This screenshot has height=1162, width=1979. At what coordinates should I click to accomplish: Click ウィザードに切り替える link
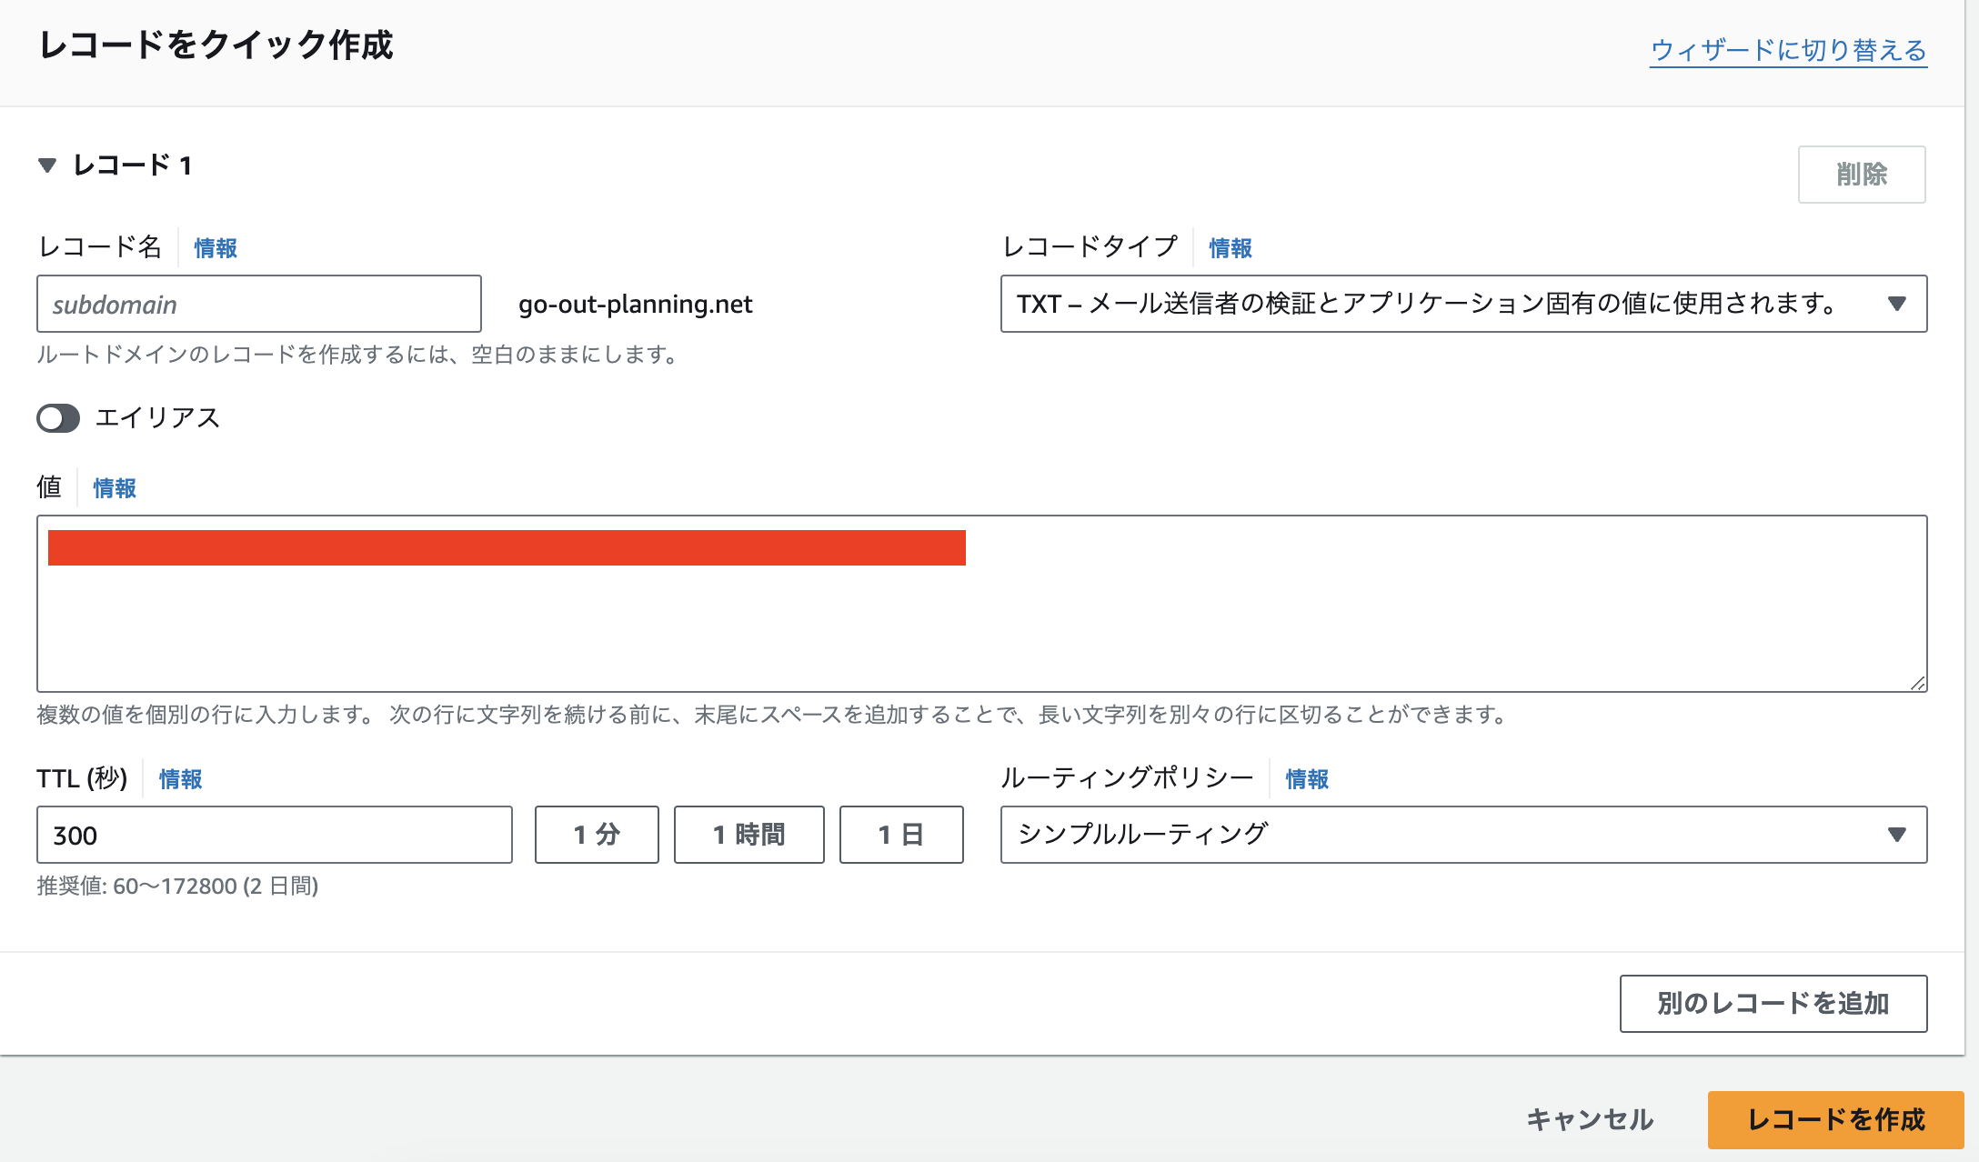pyautogui.click(x=1788, y=52)
